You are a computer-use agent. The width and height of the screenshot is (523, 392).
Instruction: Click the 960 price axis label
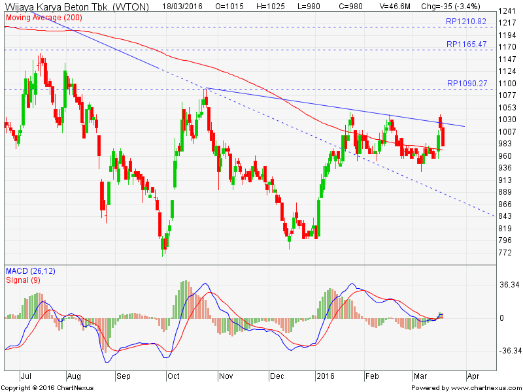pos(505,155)
